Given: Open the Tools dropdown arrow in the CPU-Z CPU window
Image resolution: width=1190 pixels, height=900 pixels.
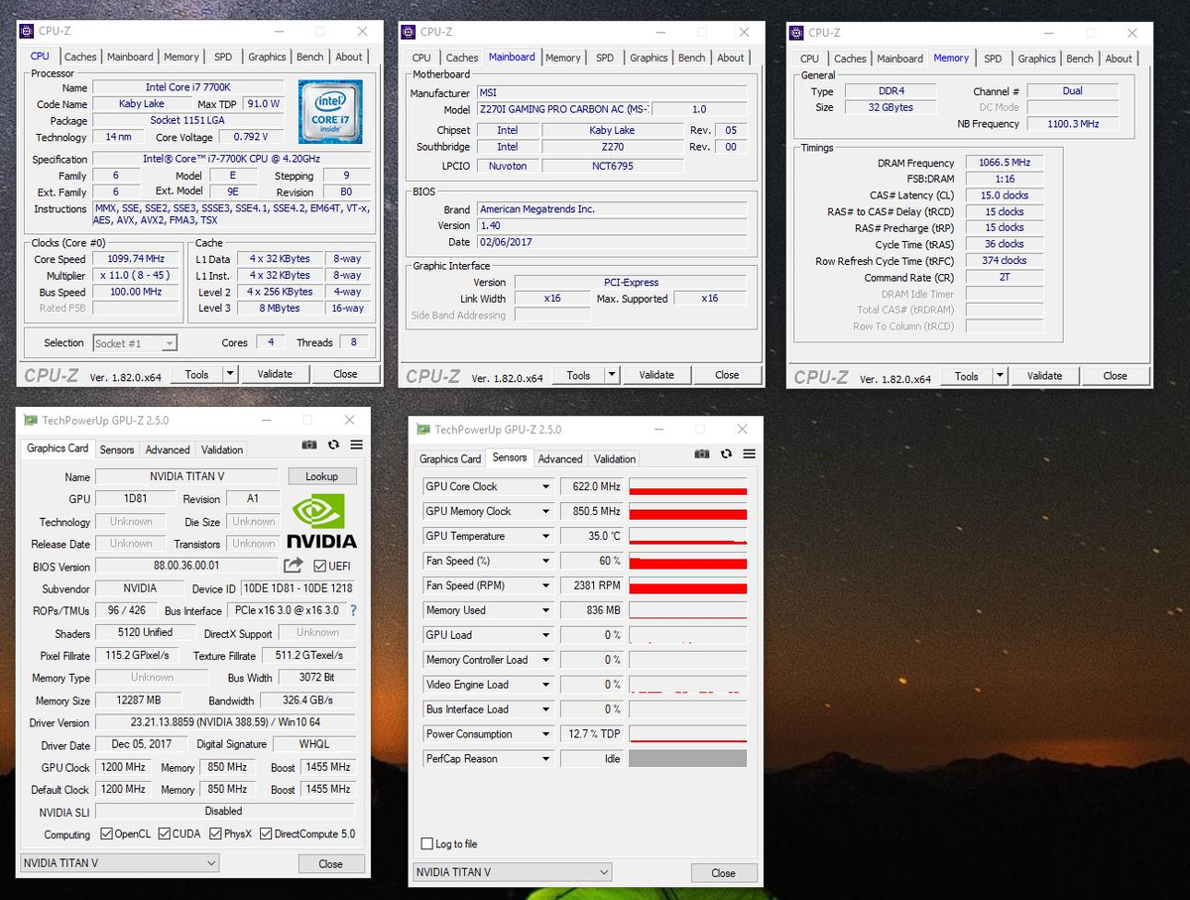Looking at the screenshot, I should (230, 374).
